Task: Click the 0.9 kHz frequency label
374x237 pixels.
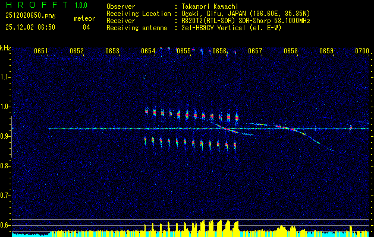Action: [5, 136]
